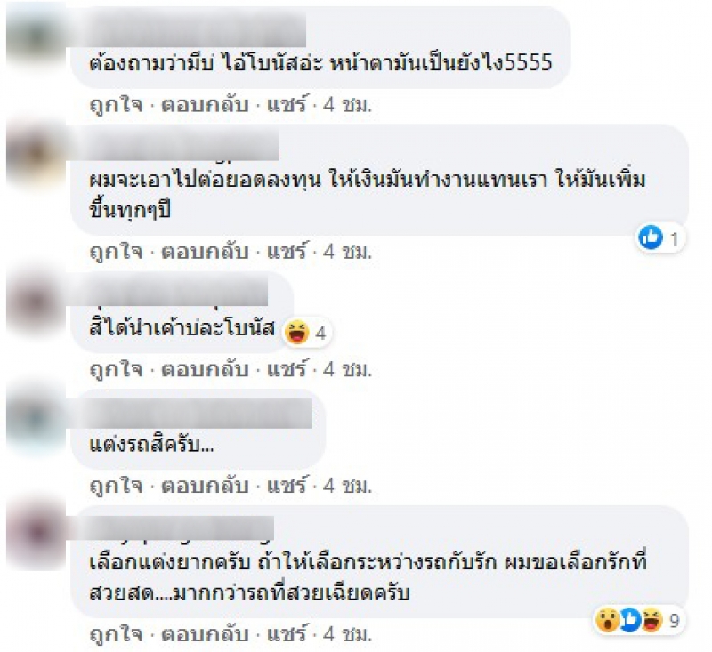Click แชร์ under the last comment
Viewport: 712px width, 652px height.
(287, 633)
